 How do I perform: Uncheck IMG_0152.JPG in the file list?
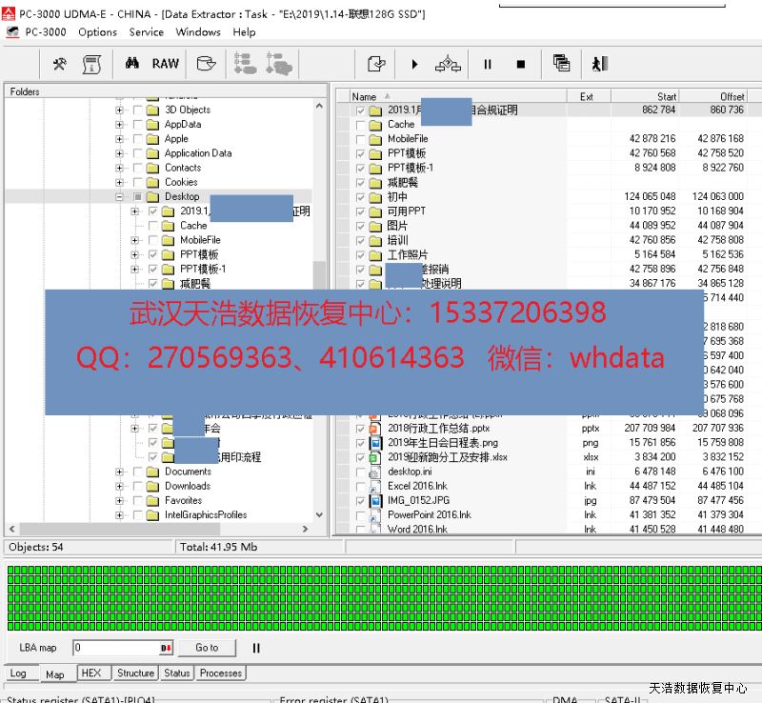360,500
